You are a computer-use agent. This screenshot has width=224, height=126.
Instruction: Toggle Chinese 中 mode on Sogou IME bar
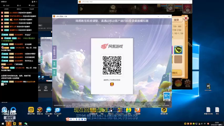click(x=71, y=119)
